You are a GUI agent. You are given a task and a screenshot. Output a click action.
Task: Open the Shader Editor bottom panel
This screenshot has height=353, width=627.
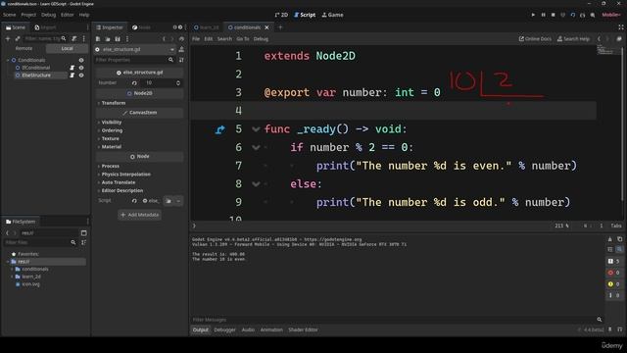(303, 329)
